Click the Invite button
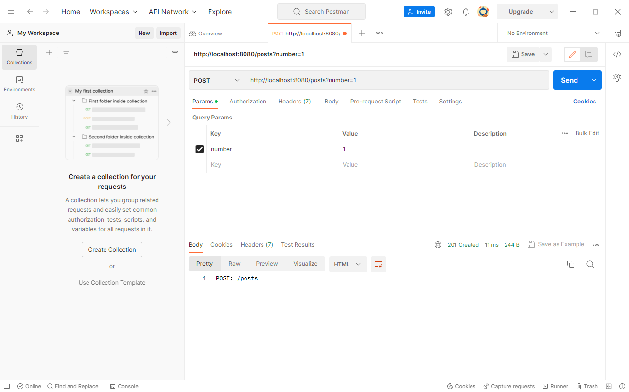The image size is (629, 392). click(419, 12)
